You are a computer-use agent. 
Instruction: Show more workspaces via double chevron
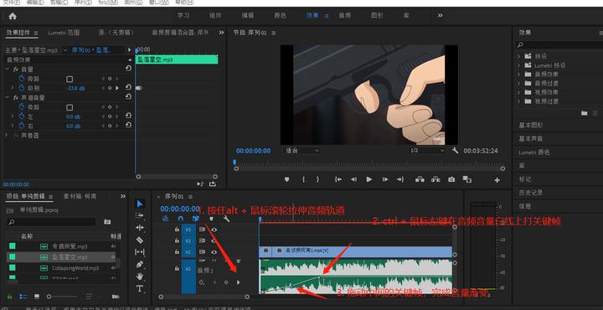440,15
